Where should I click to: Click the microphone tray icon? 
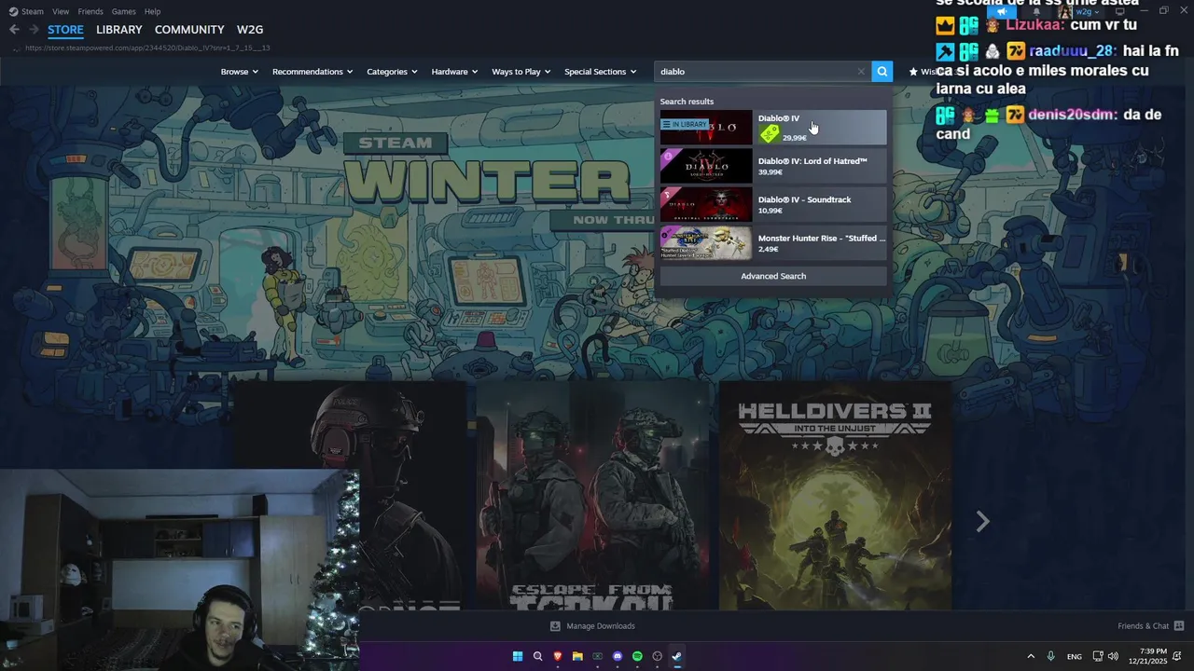tap(1051, 656)
